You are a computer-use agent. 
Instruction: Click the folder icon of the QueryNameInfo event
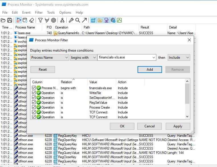pyautogui.click(x=56, y=33)
